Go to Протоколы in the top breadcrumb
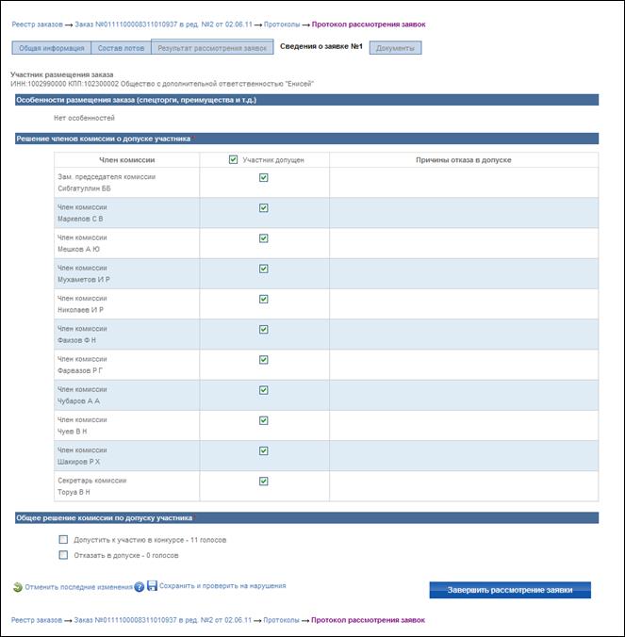The height and width of the screenshot is (637, 625). [x=282, y=24]
